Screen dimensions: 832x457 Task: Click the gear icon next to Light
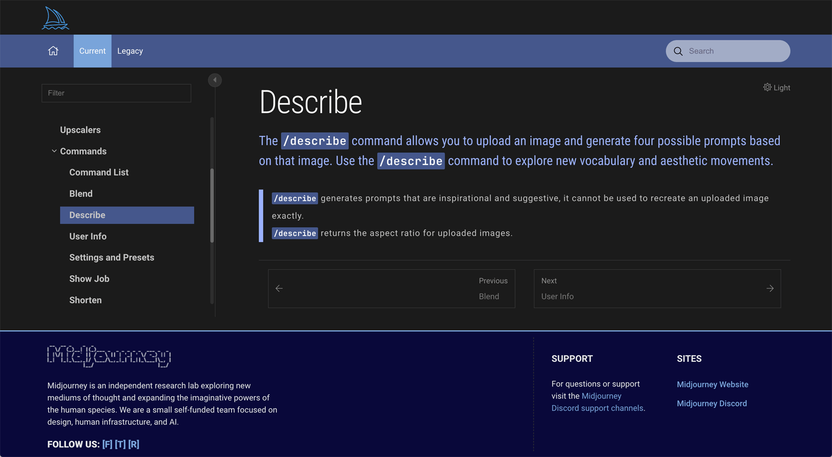coord(767,88)
